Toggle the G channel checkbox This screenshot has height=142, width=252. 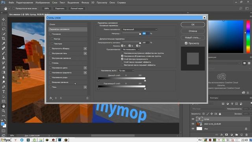pyautogui.click(x=130, y=46)
